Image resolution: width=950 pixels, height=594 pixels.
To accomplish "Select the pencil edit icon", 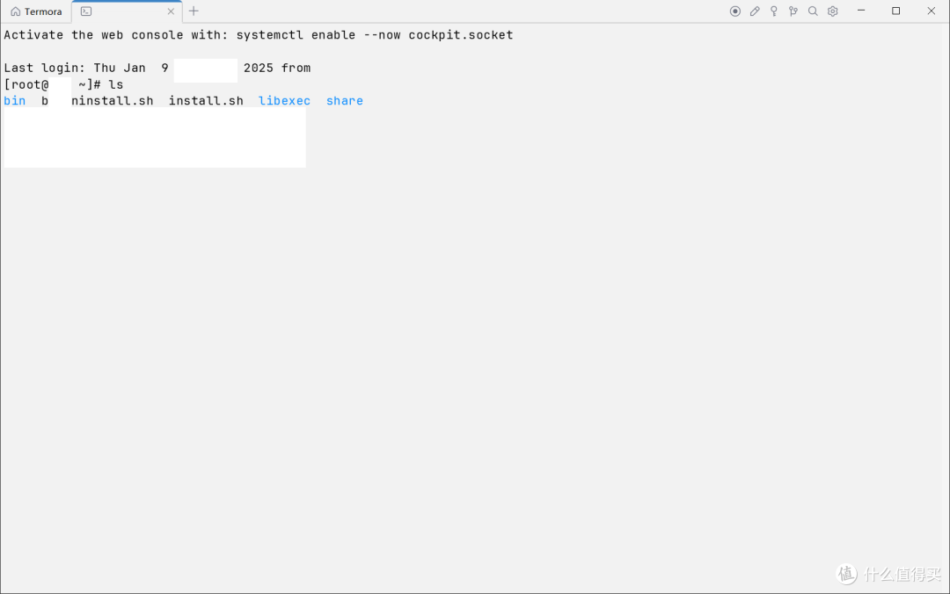I will tap(755, 11).
